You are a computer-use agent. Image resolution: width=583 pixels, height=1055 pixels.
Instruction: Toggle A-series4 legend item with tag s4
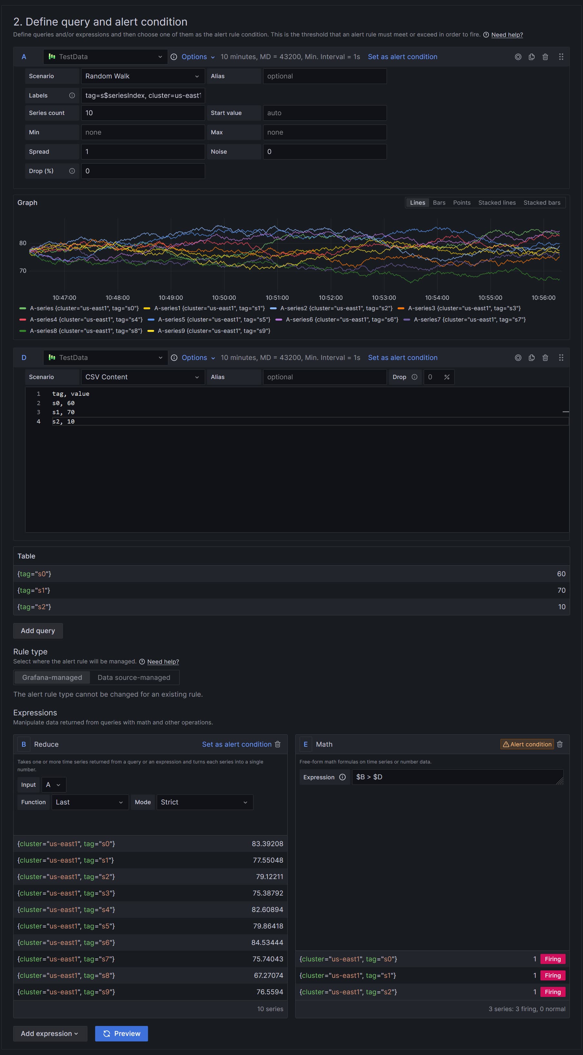(86, 320)
